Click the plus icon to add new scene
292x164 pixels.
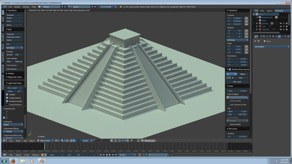(93, 6)
